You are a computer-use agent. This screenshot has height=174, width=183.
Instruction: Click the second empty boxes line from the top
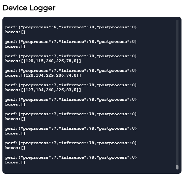pos(15,46)
